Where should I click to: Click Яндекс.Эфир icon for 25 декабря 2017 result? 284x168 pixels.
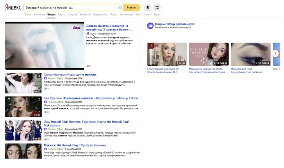pyautogui.click(x=45, y=129)
